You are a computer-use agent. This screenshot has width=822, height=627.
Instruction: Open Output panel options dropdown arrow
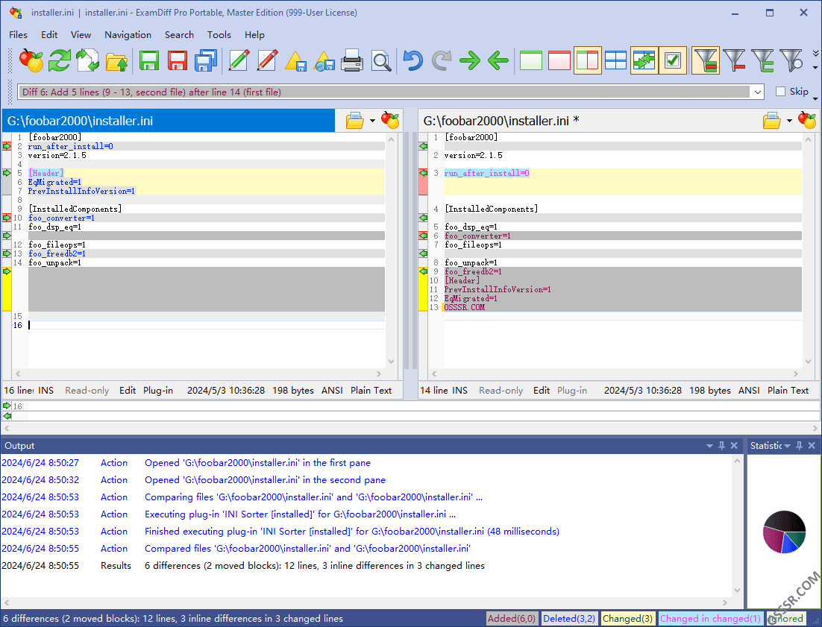coord(709,446)
